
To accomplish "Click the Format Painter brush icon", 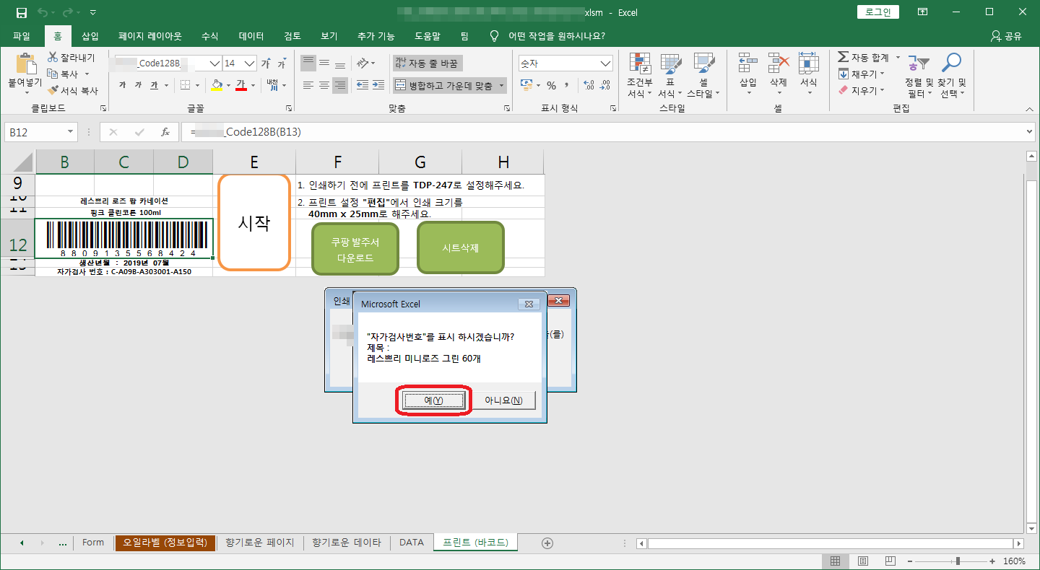I will coord(53,91).
